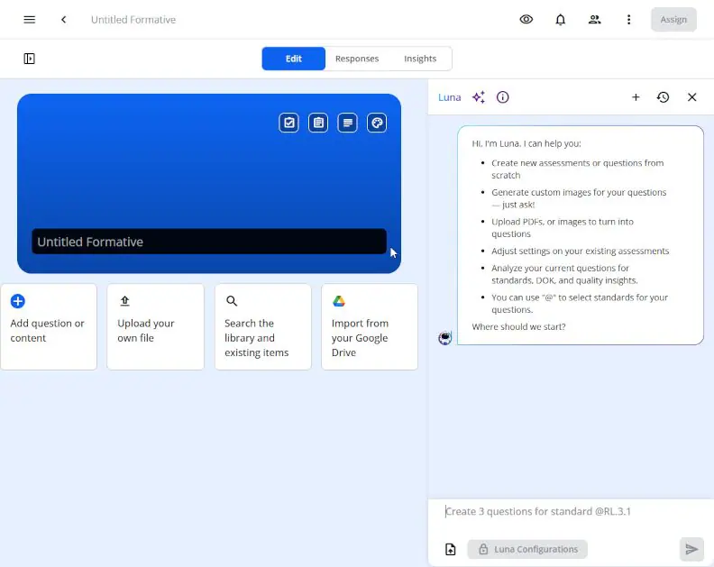Focus the Luna prompt input field
This screenshot has width=714, height=567.
[571, 511]
